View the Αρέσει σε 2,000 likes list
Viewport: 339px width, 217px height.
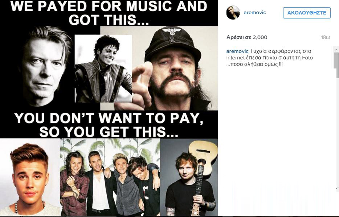click(247, 37)
